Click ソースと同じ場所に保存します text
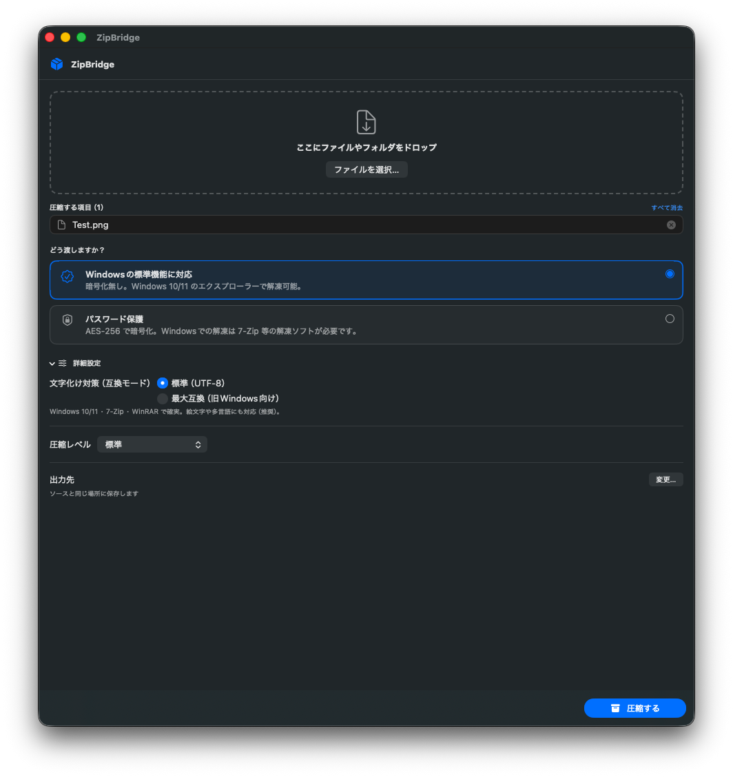This screenshot has width=733, height=777. click(x=94, y=494)
